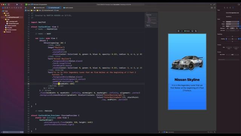Collapse the View folder in navigator

[x=4, y=15]
